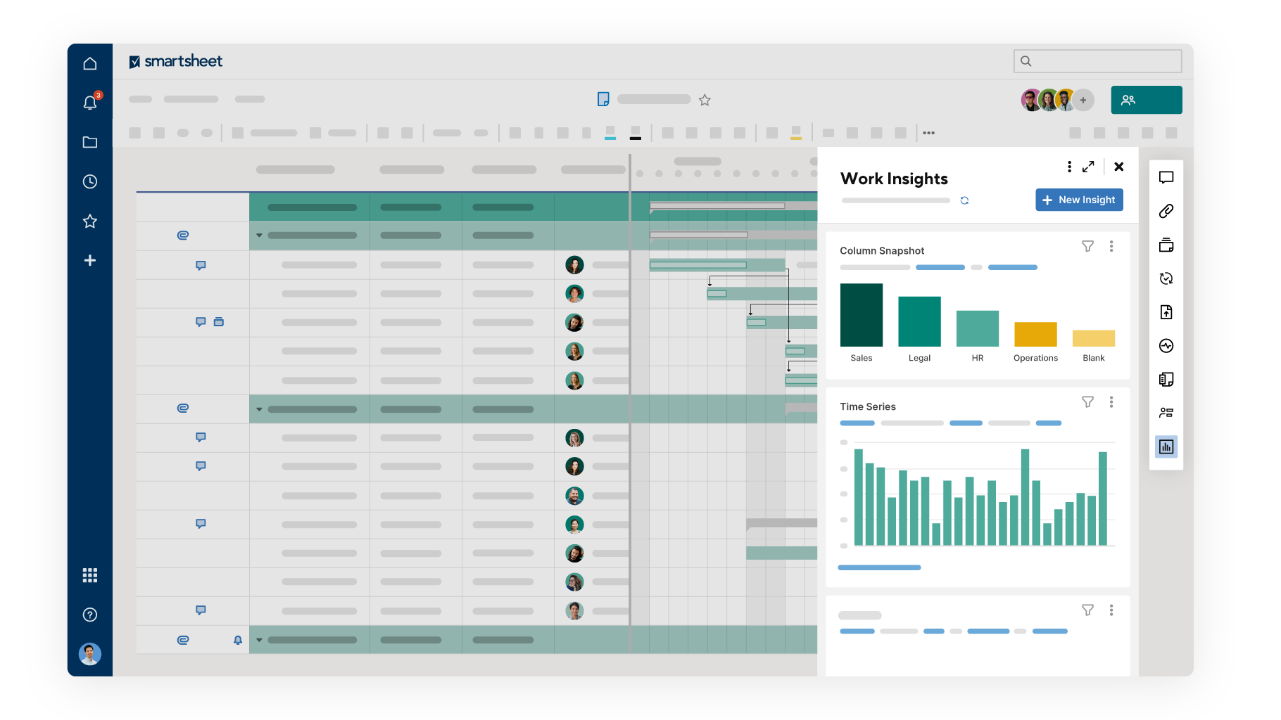Open Column Snapshot widget options menu

point(1111,246)
